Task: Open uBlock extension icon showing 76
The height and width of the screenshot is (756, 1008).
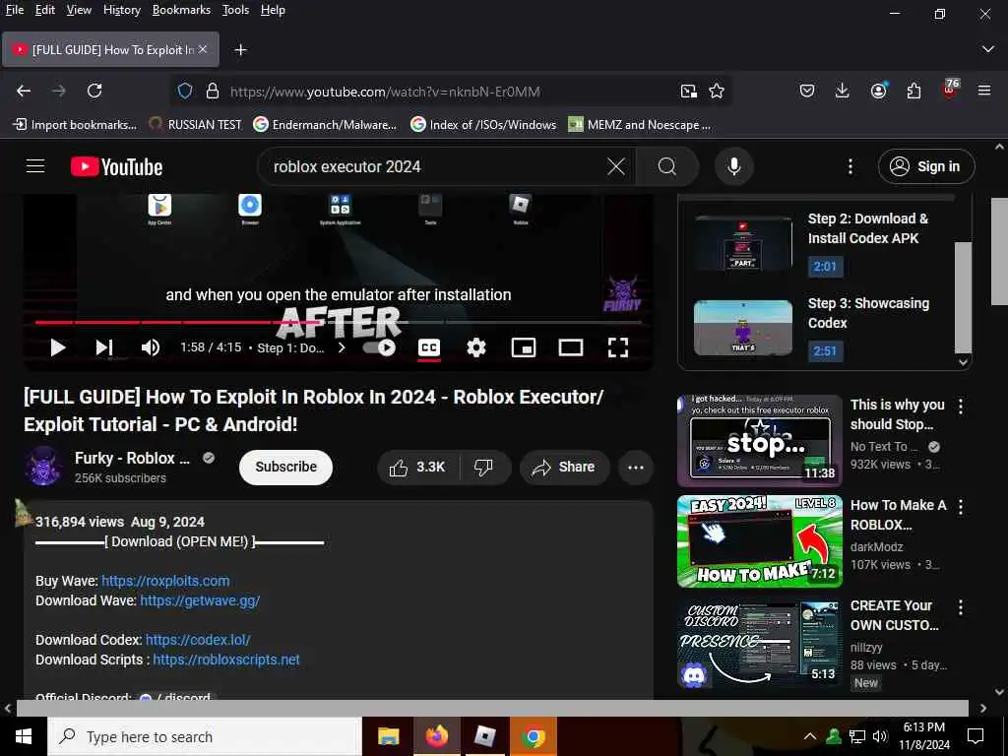Action: 950,90
